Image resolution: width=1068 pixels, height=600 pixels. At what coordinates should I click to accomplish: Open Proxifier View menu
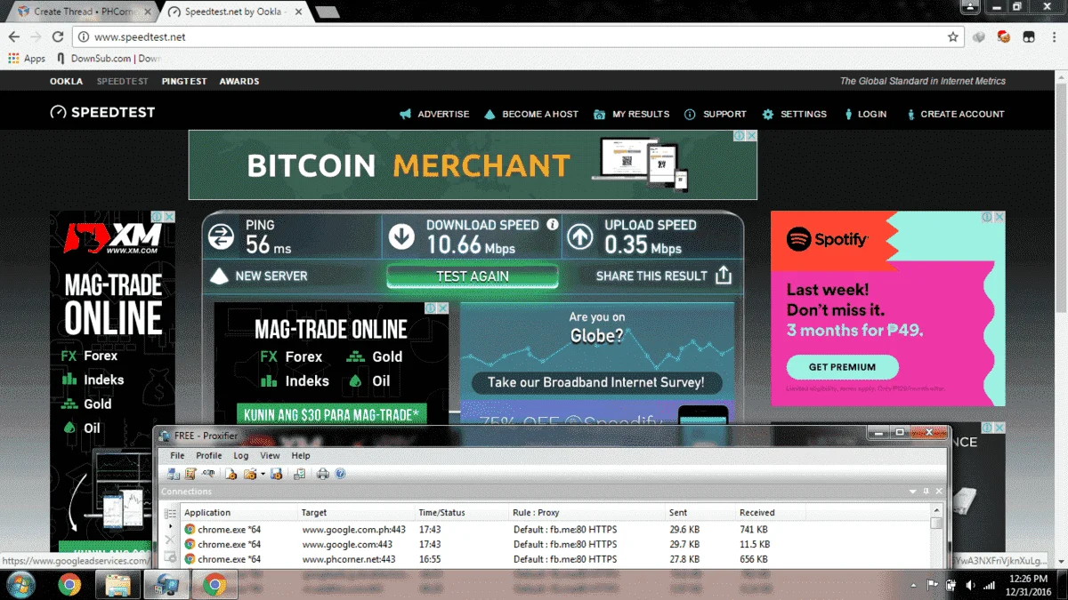270,455
